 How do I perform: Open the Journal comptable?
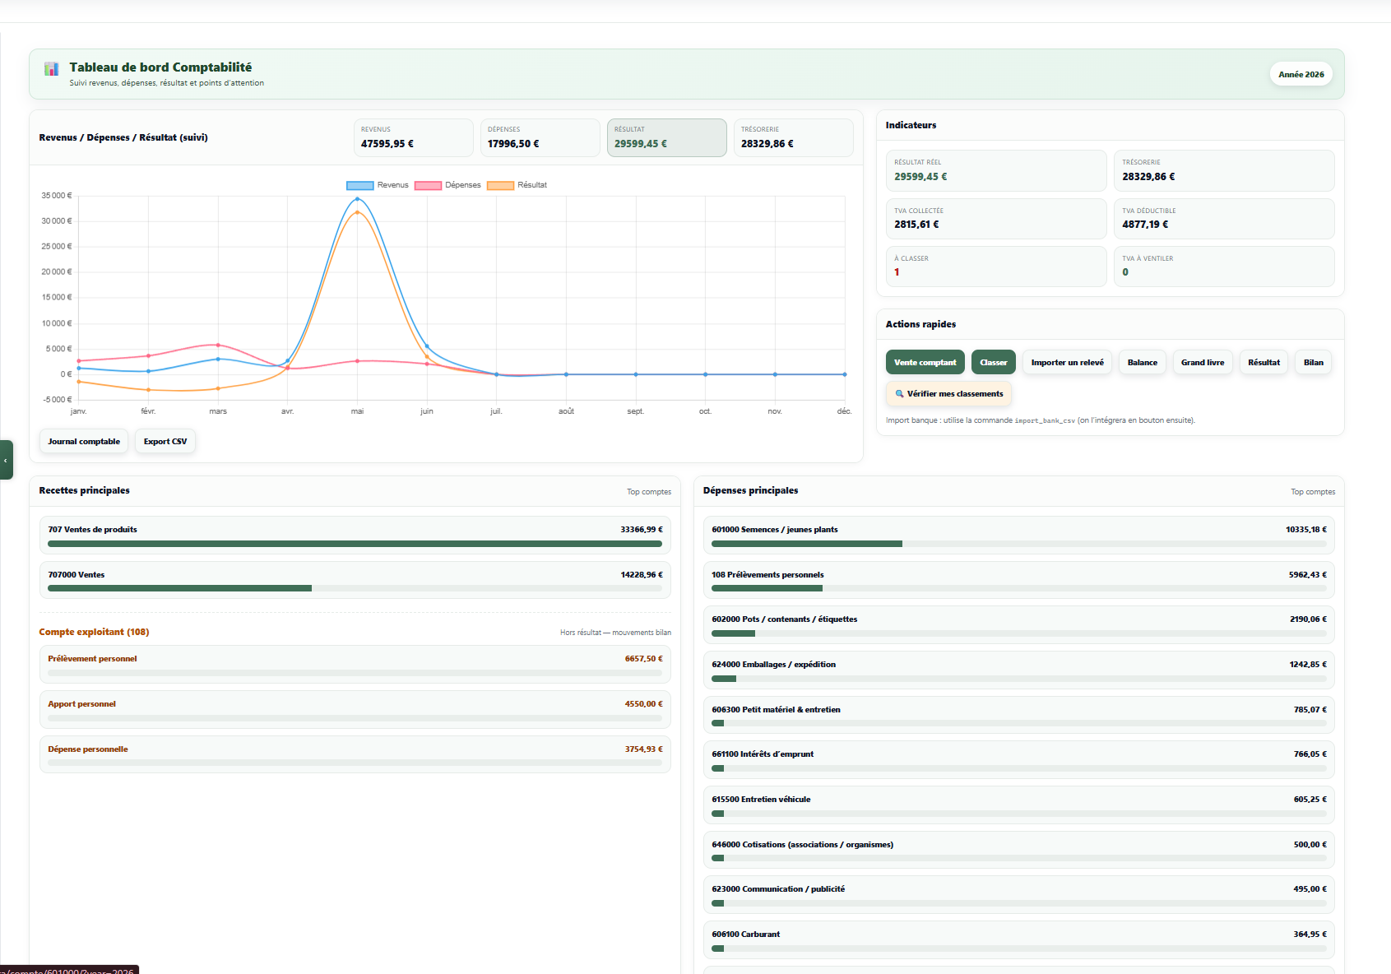point(84,442)
